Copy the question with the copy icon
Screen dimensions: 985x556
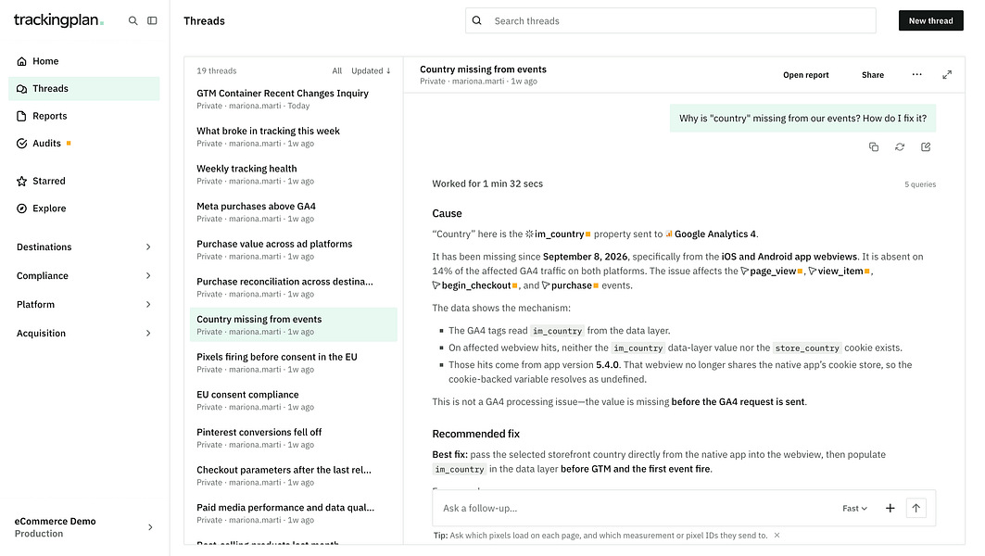point(873,147)
